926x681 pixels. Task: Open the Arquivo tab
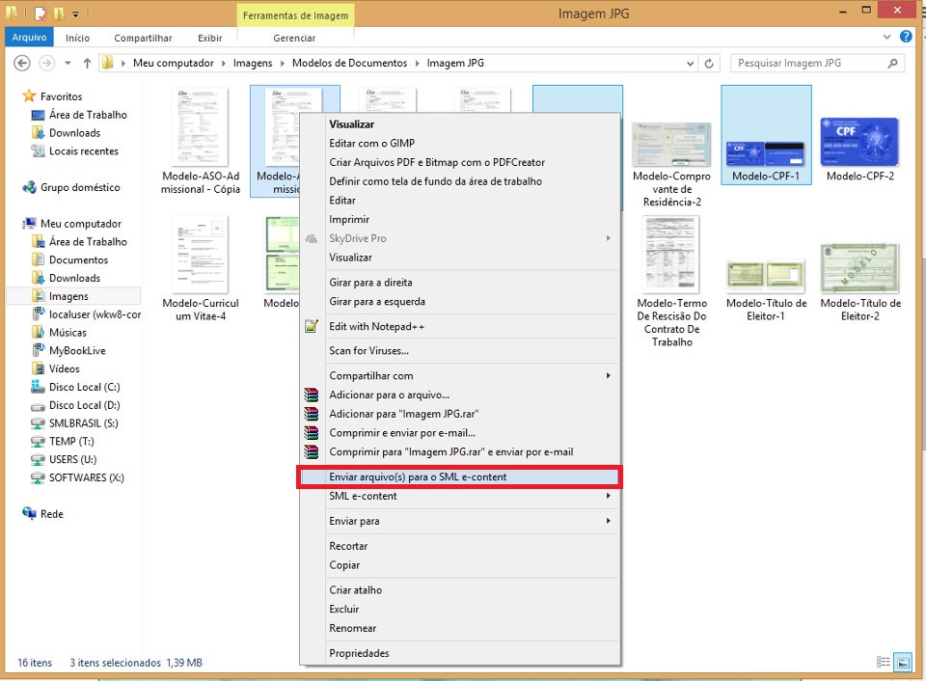[x=29, y=38]
